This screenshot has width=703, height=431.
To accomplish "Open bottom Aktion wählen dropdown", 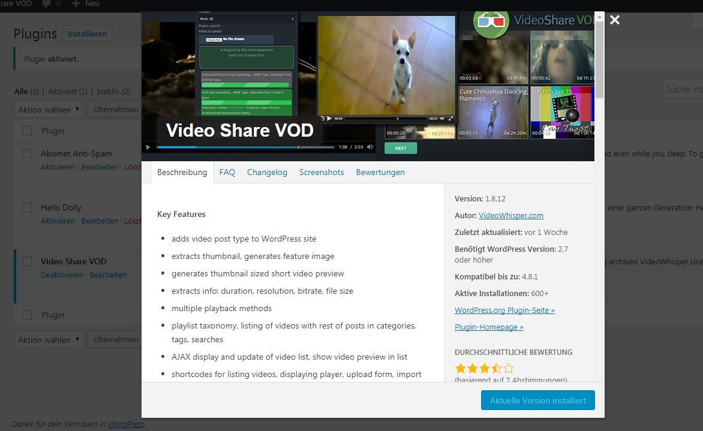I will [x=49, y=340].
